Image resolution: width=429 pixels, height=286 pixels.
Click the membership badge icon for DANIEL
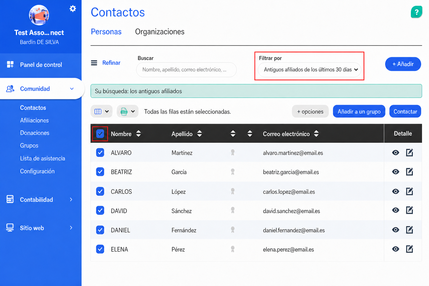click(x=233, y=230)
